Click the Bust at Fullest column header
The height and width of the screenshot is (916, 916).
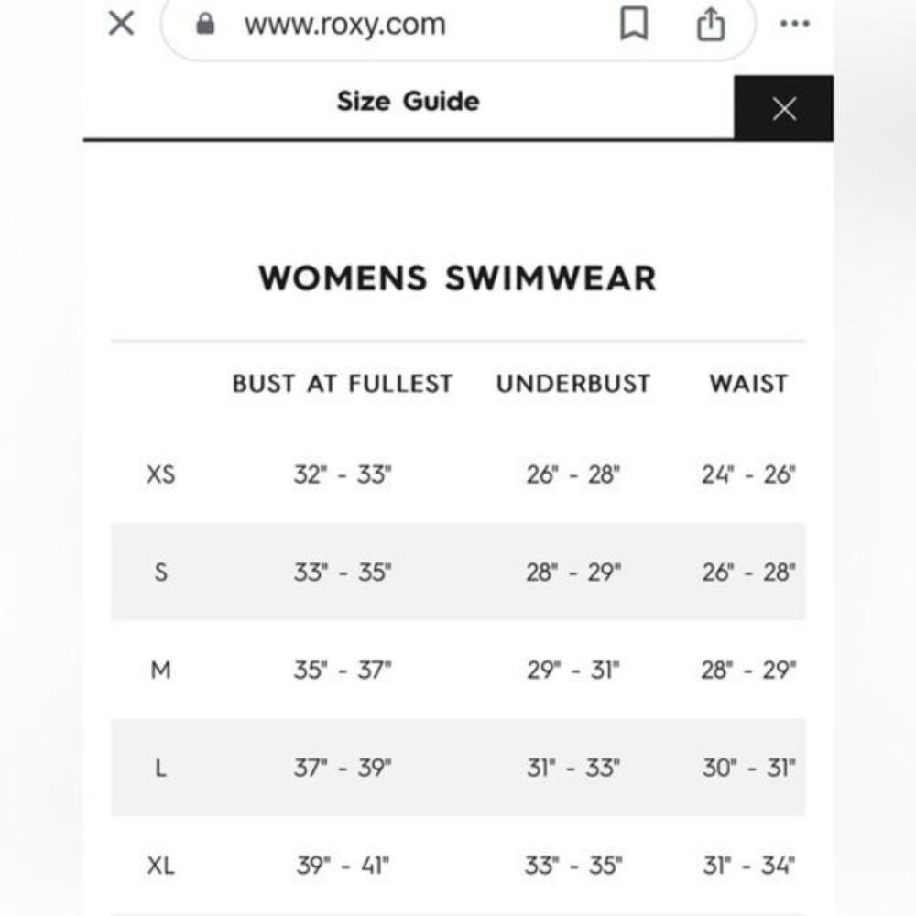[x=343, y=384]
